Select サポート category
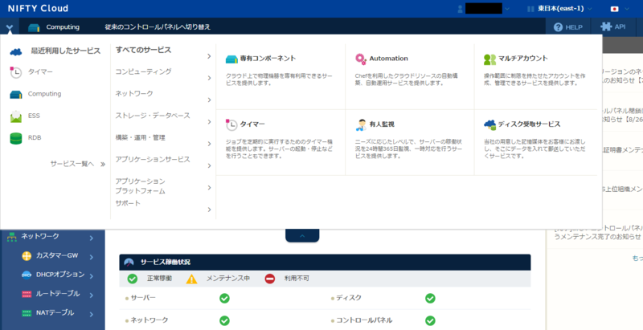The width and height of the screenshot is (643, 330). click(x=128, y=203)
